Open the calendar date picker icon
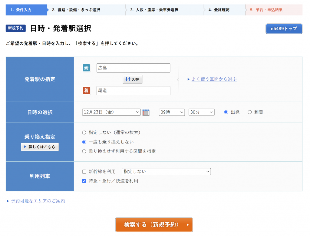The width and height of the screenshot is (310, 236). coord(146,112)
